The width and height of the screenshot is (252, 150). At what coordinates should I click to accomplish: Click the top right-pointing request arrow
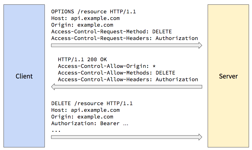(x=127, y=45)
